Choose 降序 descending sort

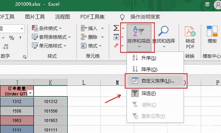(155, 69)
